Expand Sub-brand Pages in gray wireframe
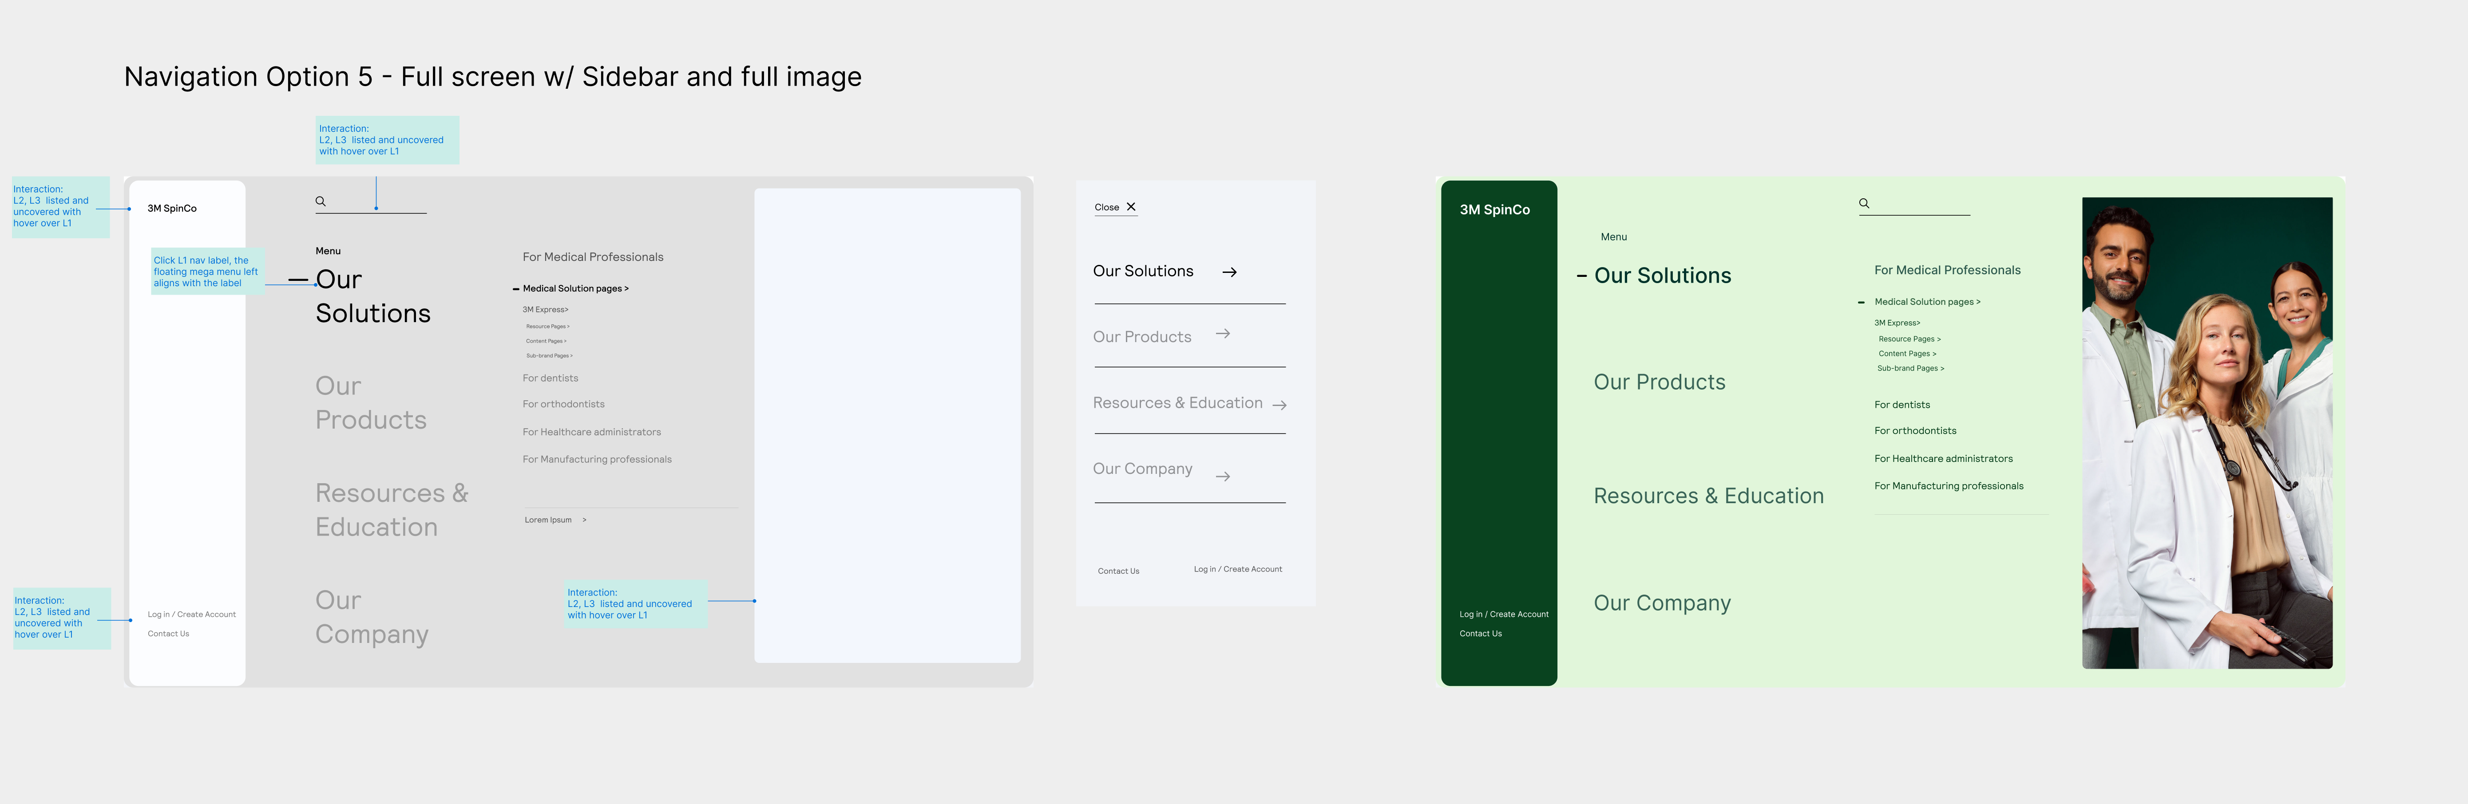 click(x=549, y=355)
